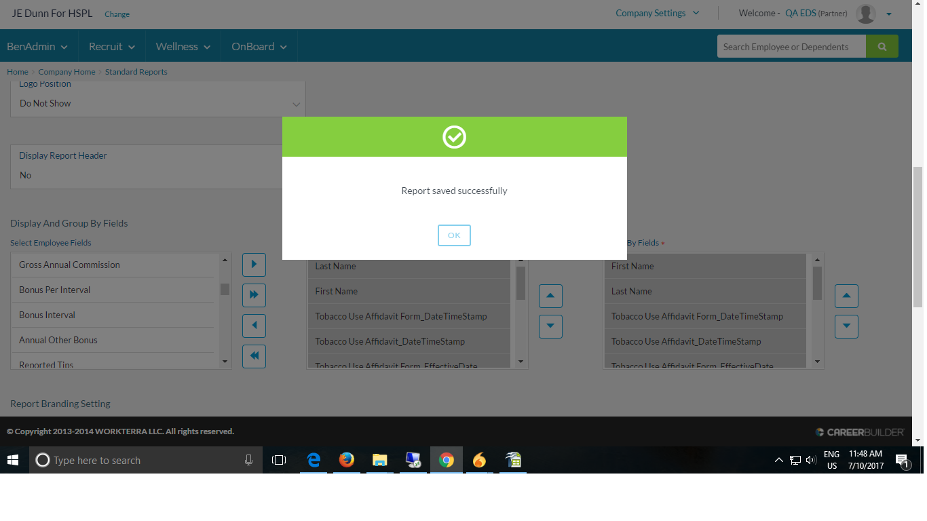Viewport: 927px width, 521px height.
Task: Click OK in the success dialog
Action: tap(454, 235)
